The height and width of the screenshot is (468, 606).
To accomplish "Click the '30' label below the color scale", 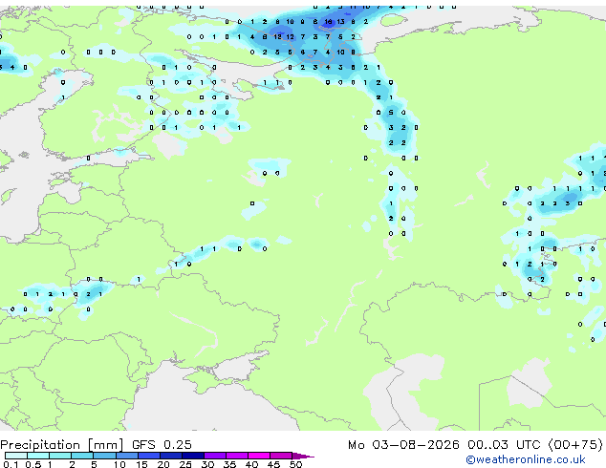I will pyautogui.click(x=207, y=464).
